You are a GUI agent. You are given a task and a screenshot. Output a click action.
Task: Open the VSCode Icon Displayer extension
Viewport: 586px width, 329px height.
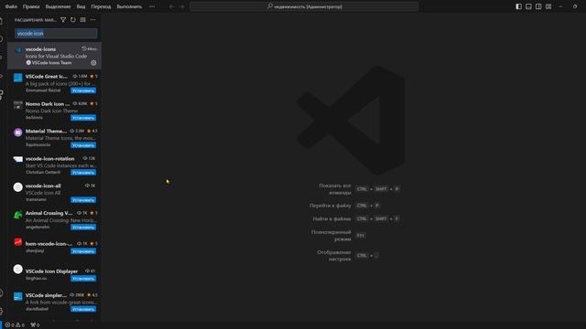[x=54, y=274]
